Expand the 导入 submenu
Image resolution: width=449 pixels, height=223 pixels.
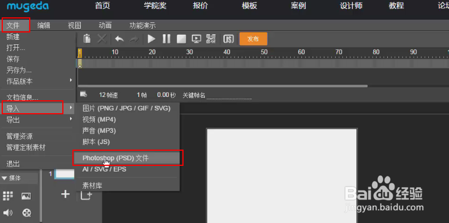click(38, 109)
